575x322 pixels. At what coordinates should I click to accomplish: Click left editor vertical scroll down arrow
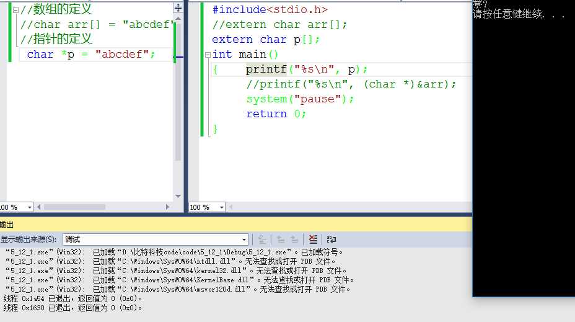point(178,197)
